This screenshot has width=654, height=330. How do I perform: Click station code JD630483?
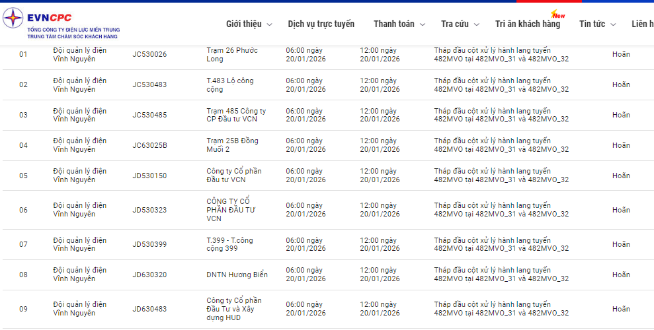[x=149, y=309]
